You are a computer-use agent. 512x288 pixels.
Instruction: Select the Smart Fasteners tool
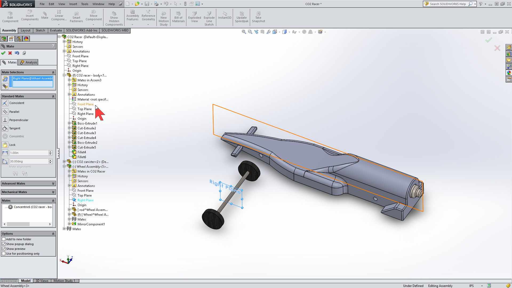pyautogui.click(x=76, y=17)
